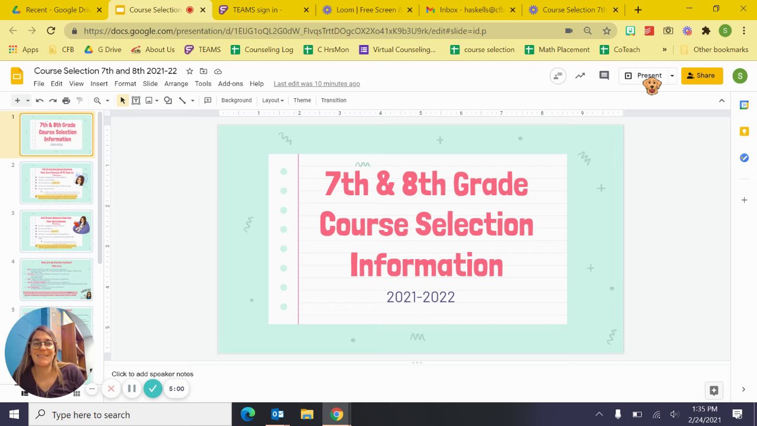Open the 'Last edit was 10 minutes ago' link
This screenshot has width=757, height=426.
coord(317,84)
